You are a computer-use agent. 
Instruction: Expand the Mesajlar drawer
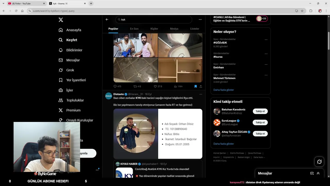point(318,173)
